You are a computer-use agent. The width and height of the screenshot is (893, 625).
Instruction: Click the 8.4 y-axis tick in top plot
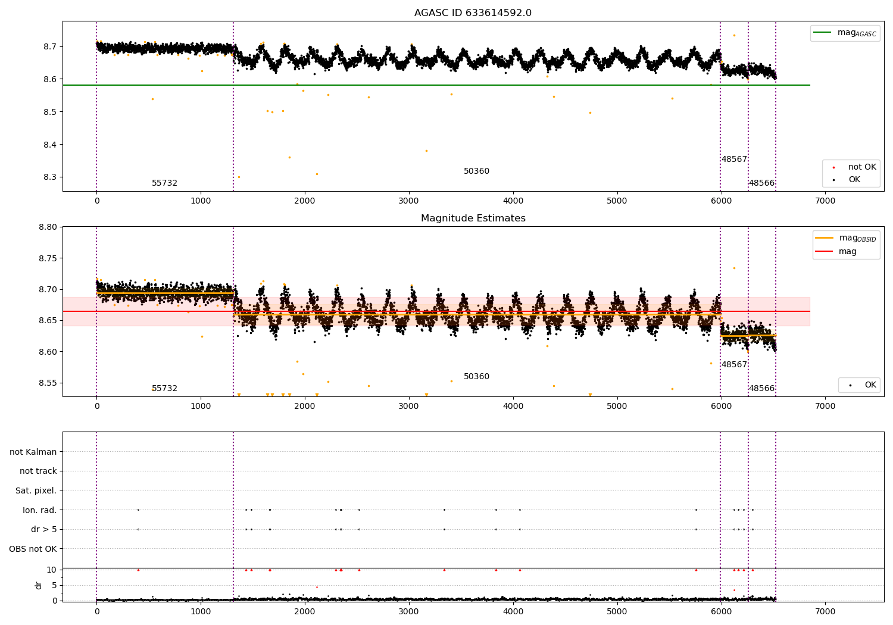pyautogui.click(x=50, y=145)
